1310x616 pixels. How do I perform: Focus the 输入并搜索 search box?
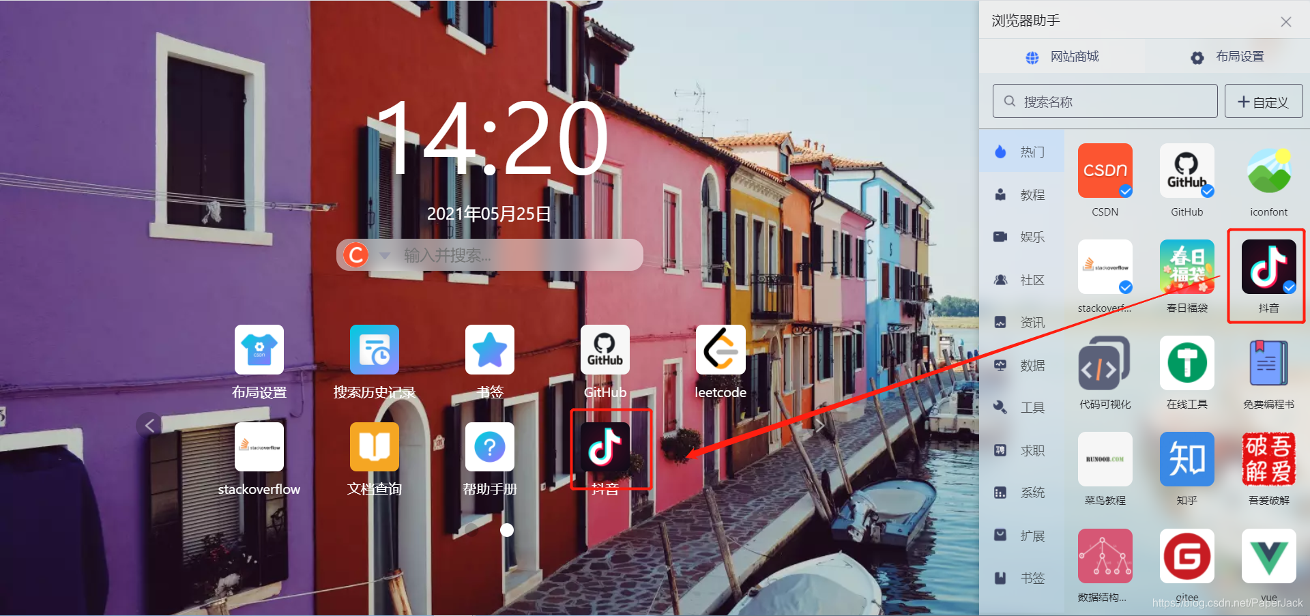click(x=490, y=255)
